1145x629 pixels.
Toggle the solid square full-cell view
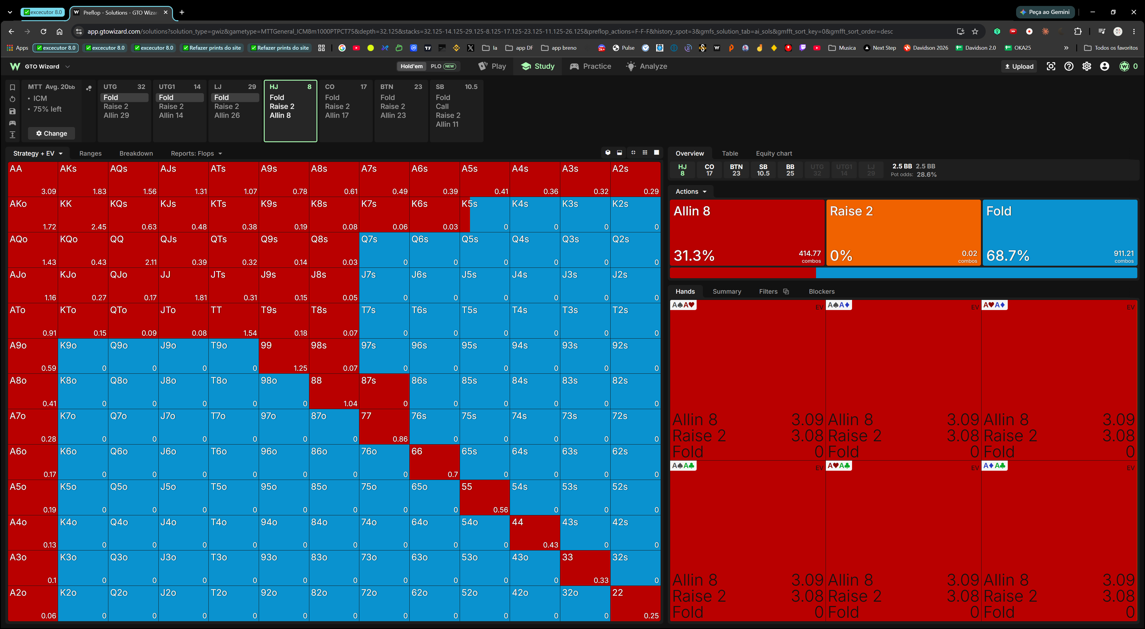click(x=656, y=153)
